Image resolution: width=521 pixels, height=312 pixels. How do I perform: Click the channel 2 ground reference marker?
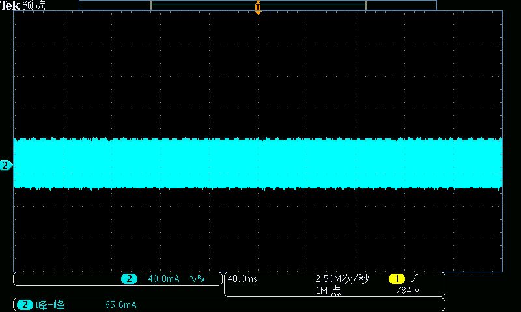(x=6, y=166)
